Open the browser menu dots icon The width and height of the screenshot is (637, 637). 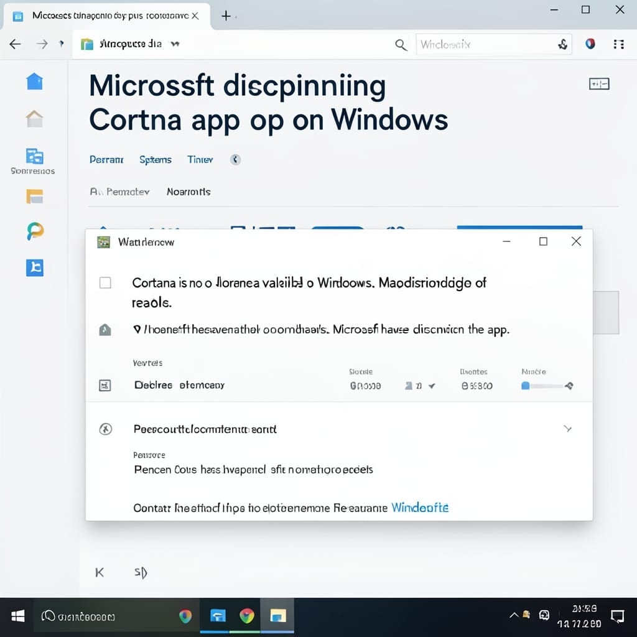619,44
